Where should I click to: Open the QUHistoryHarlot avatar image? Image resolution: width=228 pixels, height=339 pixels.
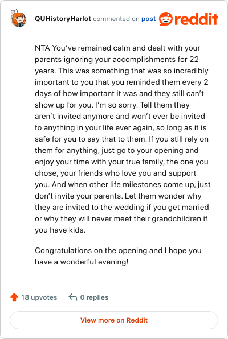coord(19,18)
